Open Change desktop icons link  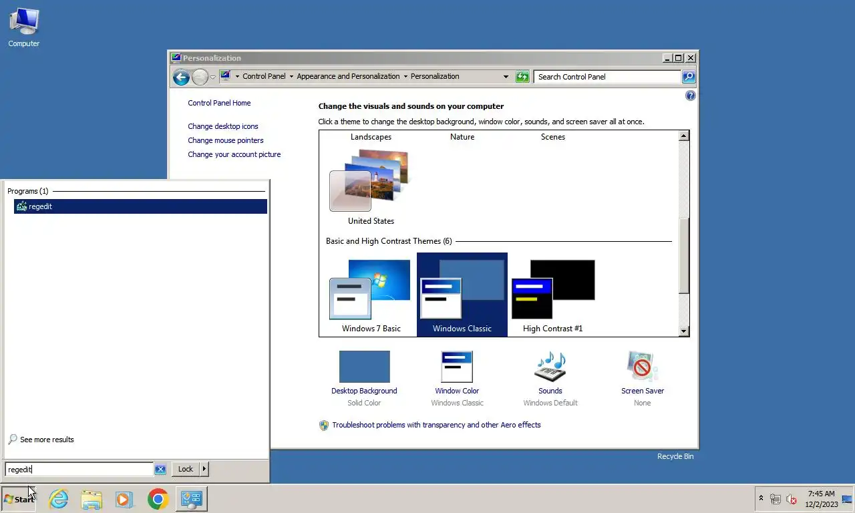point(223,126)
